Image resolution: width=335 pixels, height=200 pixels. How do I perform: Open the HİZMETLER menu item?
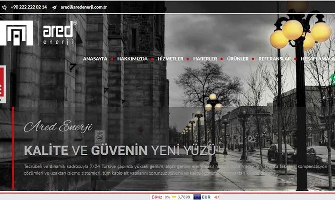(x=170, y=58)
